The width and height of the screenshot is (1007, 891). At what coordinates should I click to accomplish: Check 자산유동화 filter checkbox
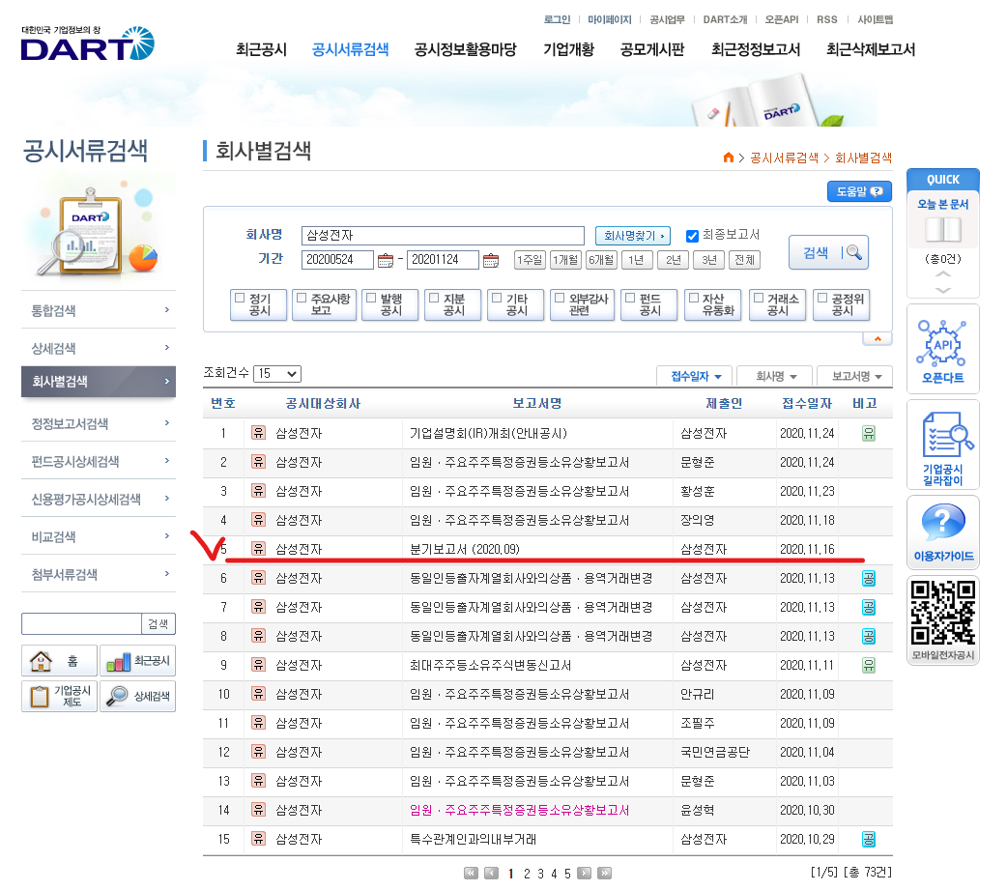694,298
